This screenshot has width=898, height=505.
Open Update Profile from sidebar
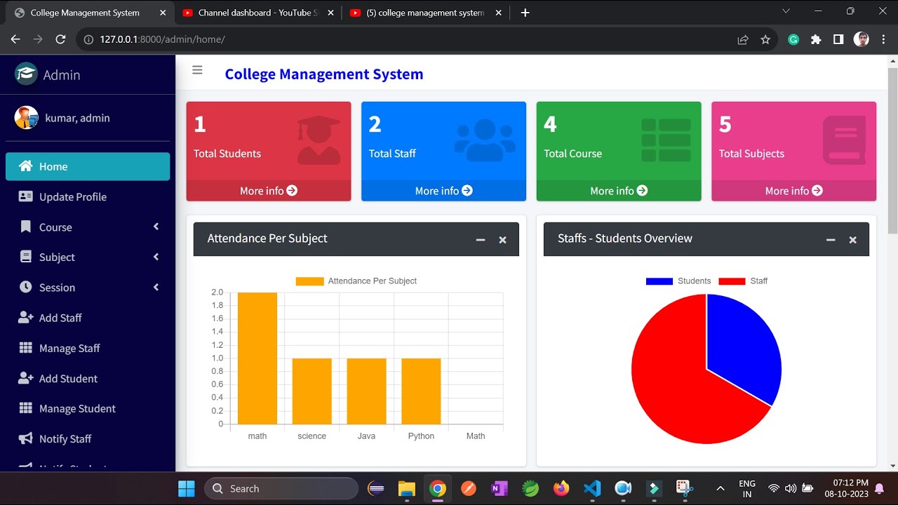point(74,196)
